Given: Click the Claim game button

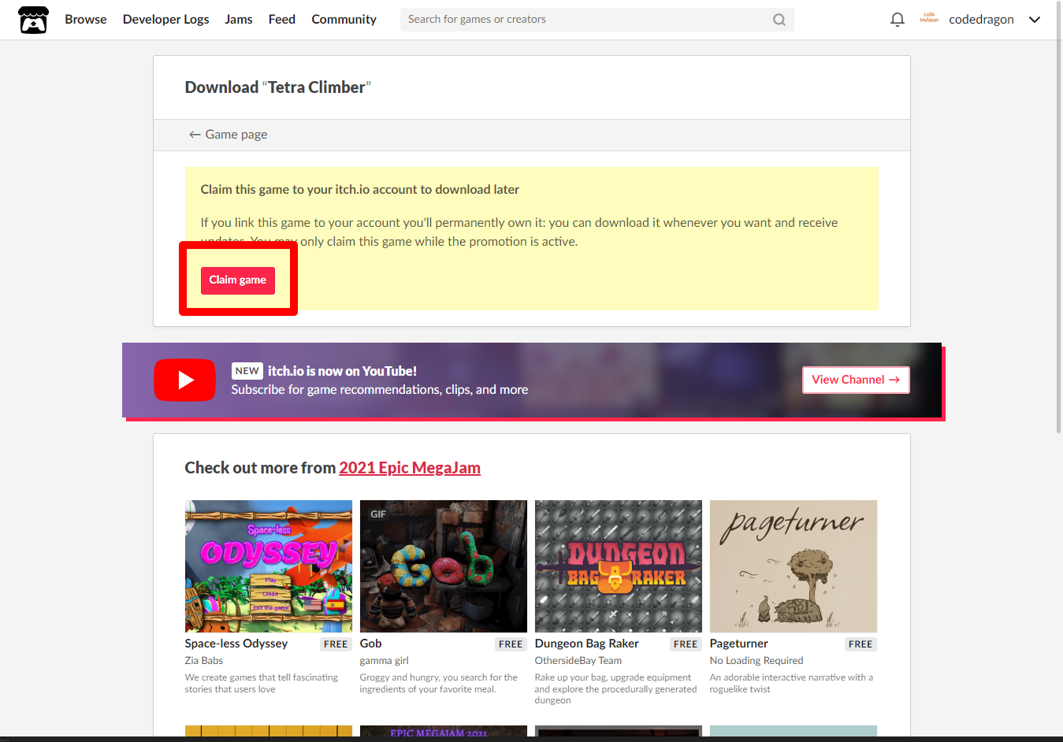Looking at the screenshot, I should point(238,280).
